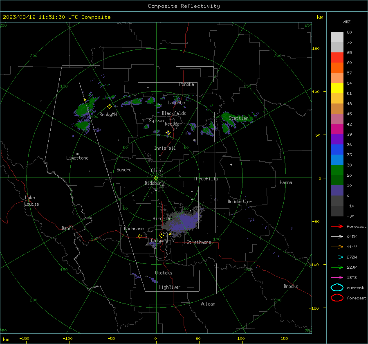Click the Lake Louise label
The width and height of the screenshot is (368, 344).
pos(31,201)
